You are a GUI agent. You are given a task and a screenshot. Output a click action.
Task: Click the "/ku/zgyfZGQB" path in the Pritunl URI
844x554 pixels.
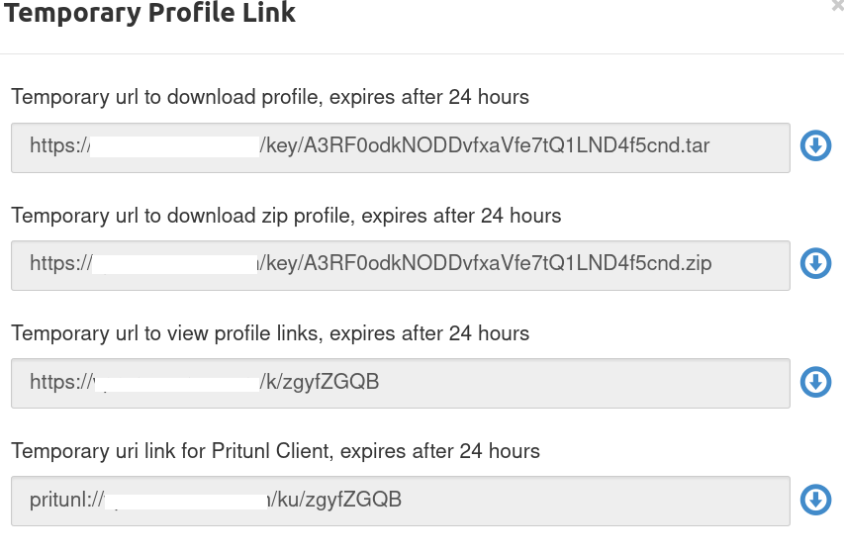click(x=338, y=500)
